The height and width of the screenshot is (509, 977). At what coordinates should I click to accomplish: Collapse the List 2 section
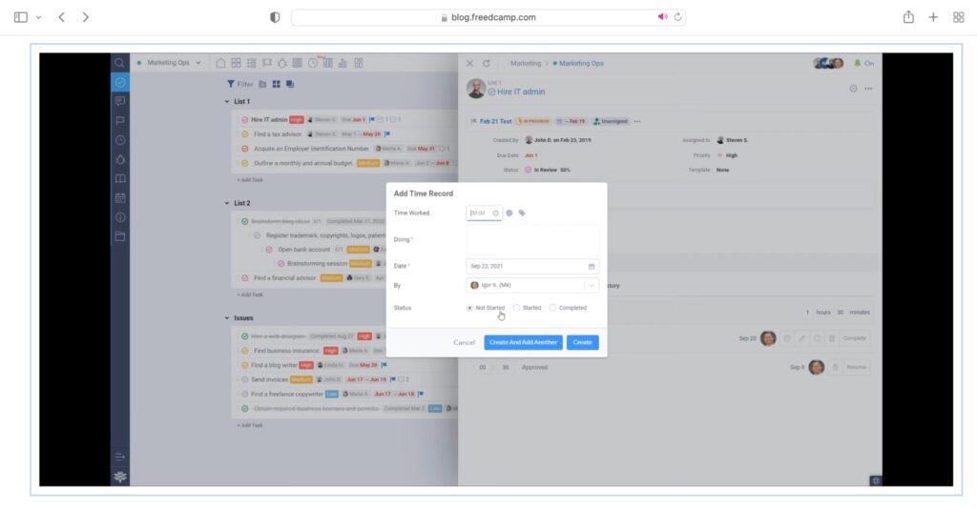click(x=227, y=203)
